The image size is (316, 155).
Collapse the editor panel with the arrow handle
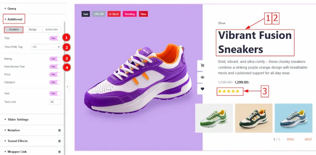tap(67, 87)
